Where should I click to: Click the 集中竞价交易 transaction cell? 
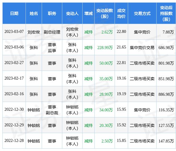point(142,48)
